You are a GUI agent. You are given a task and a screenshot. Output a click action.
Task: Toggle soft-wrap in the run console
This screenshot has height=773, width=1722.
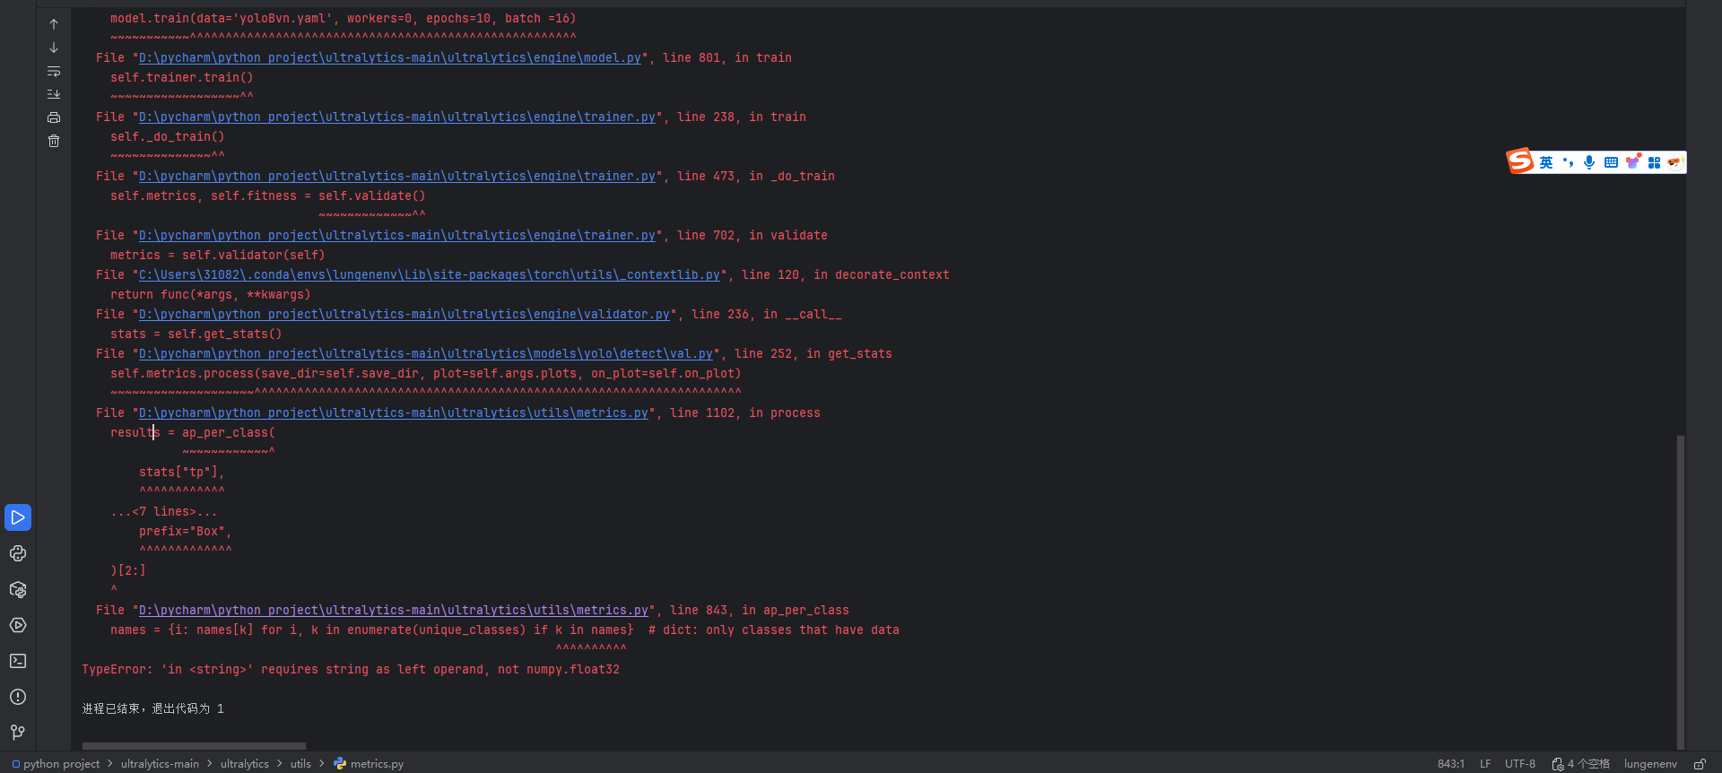(x=54, y=71)
